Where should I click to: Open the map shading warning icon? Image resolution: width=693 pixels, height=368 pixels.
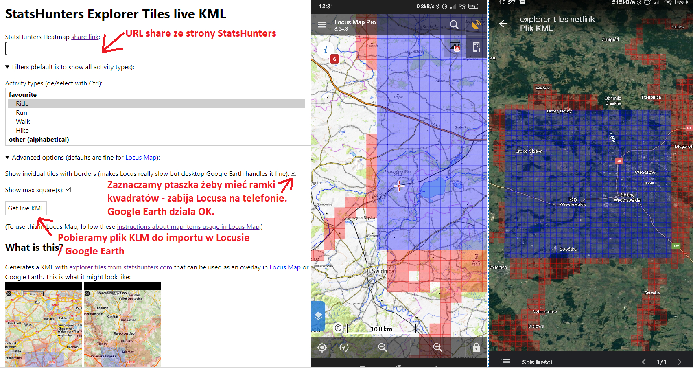click(456, 47)
